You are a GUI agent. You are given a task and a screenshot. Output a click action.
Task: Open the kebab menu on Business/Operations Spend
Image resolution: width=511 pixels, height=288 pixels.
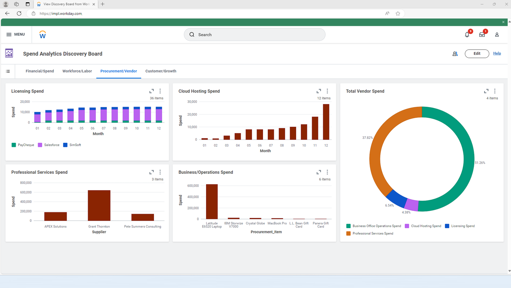tap(327, 172)
